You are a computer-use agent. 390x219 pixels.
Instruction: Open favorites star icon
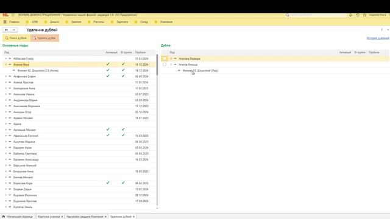pos(364,15)
